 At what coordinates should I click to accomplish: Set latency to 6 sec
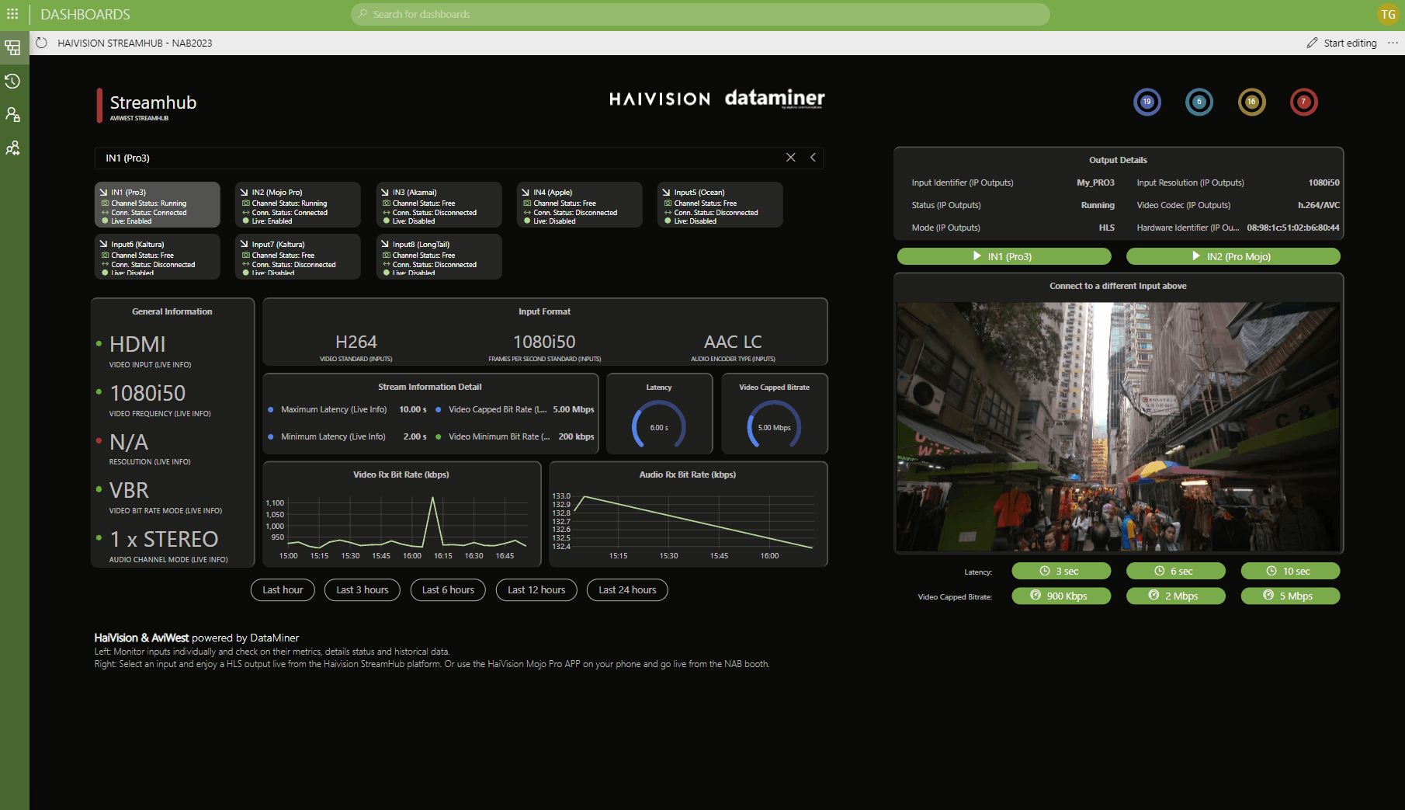tap(1175, 571)
